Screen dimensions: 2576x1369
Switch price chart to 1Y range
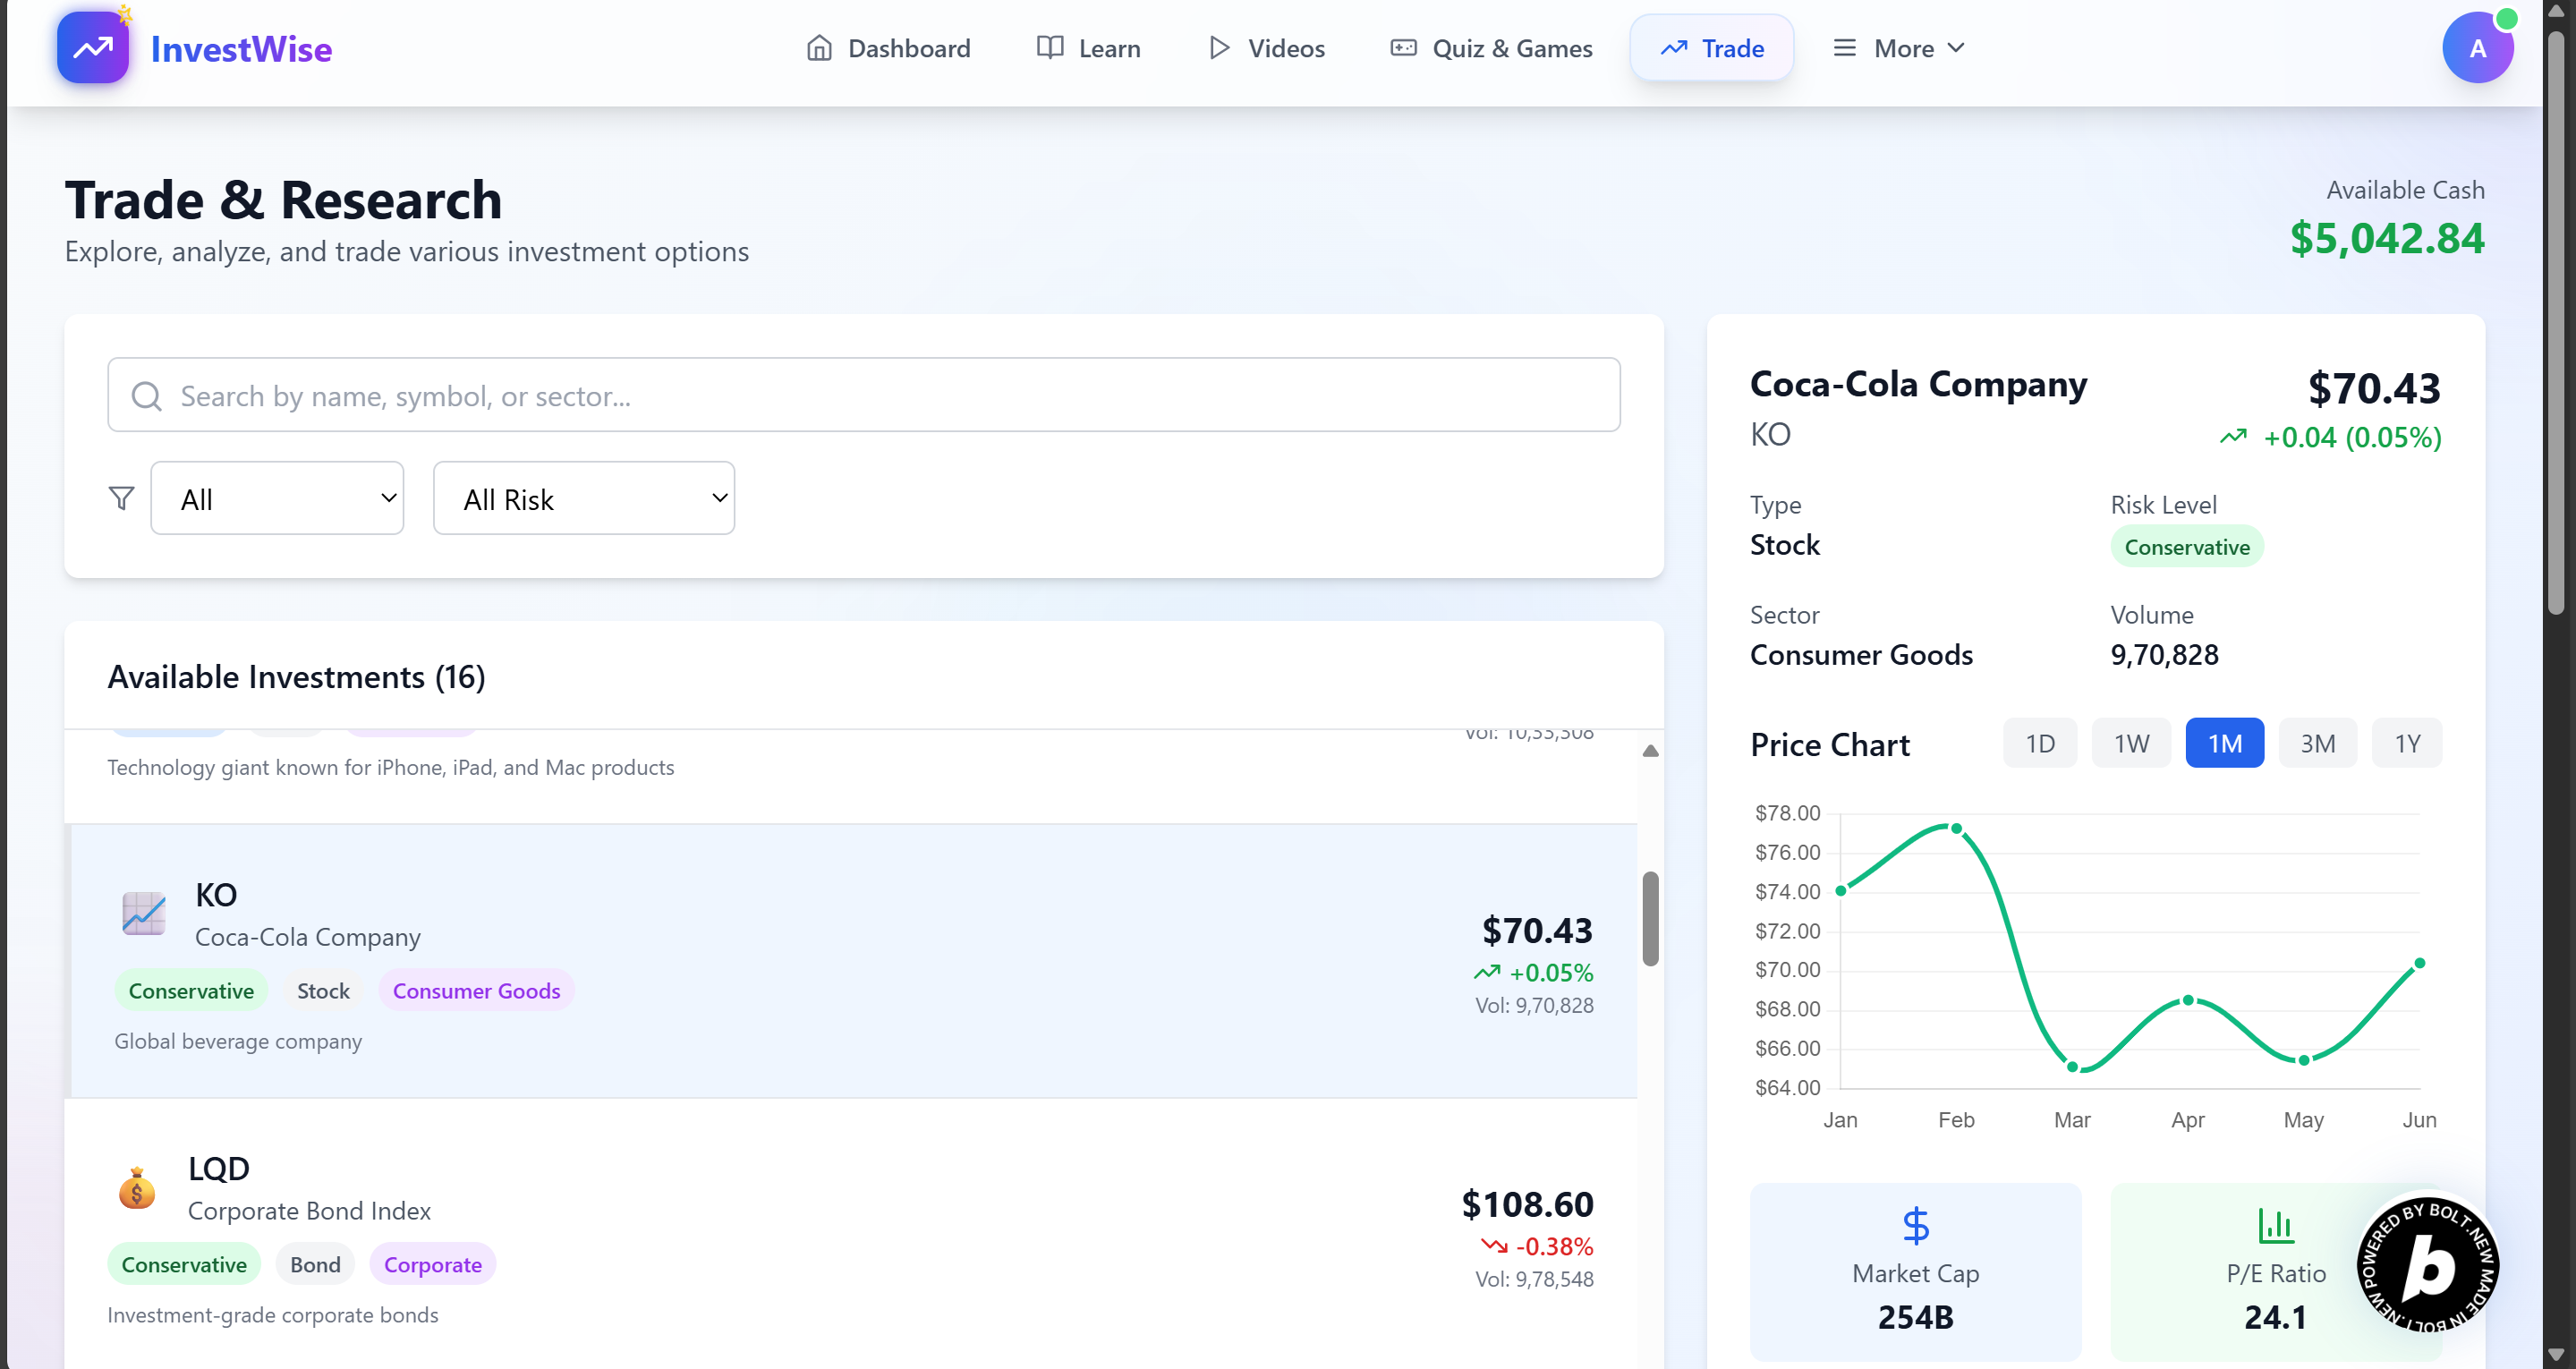point(2406,743)
